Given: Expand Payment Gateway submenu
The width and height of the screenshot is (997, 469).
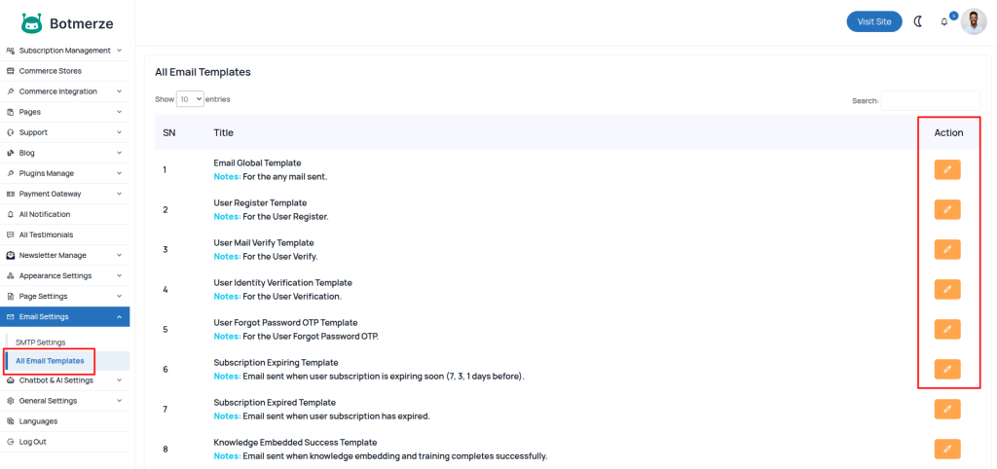Looking at the screenshot, I should [x=64, y=194].
